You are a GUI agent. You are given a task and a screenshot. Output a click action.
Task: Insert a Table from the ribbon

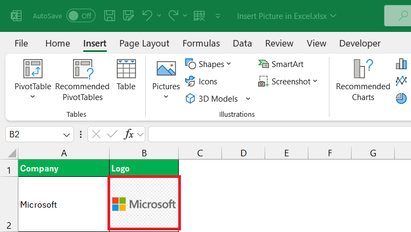click(x=126, y=75)
